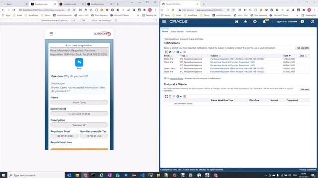
Task: Go back in the left browser window
Action: 3,10
